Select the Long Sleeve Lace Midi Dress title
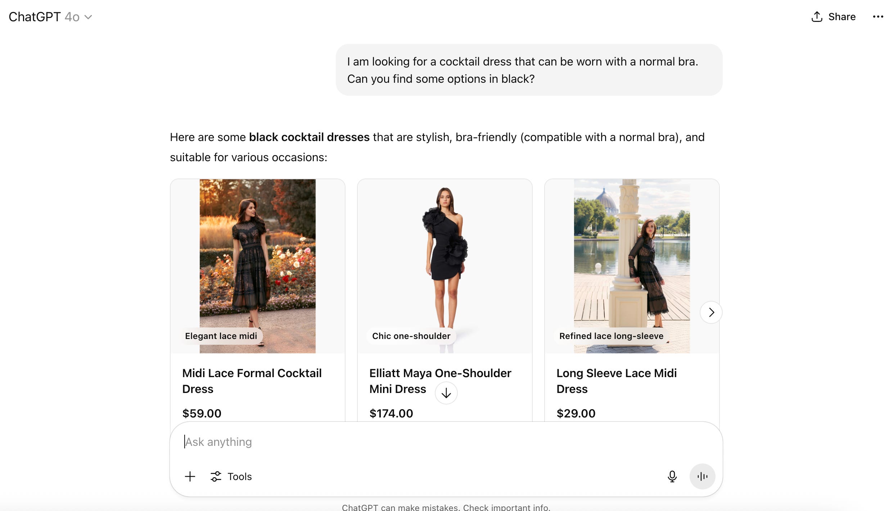Viewport: 889px width, 511px height. click(617, 381)
